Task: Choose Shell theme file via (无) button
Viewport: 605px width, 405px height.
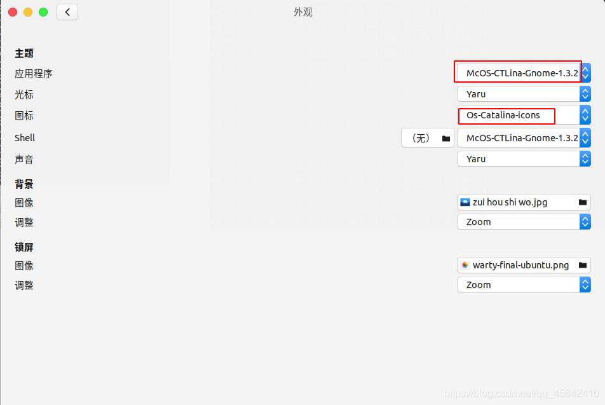Action: [428, 138]
